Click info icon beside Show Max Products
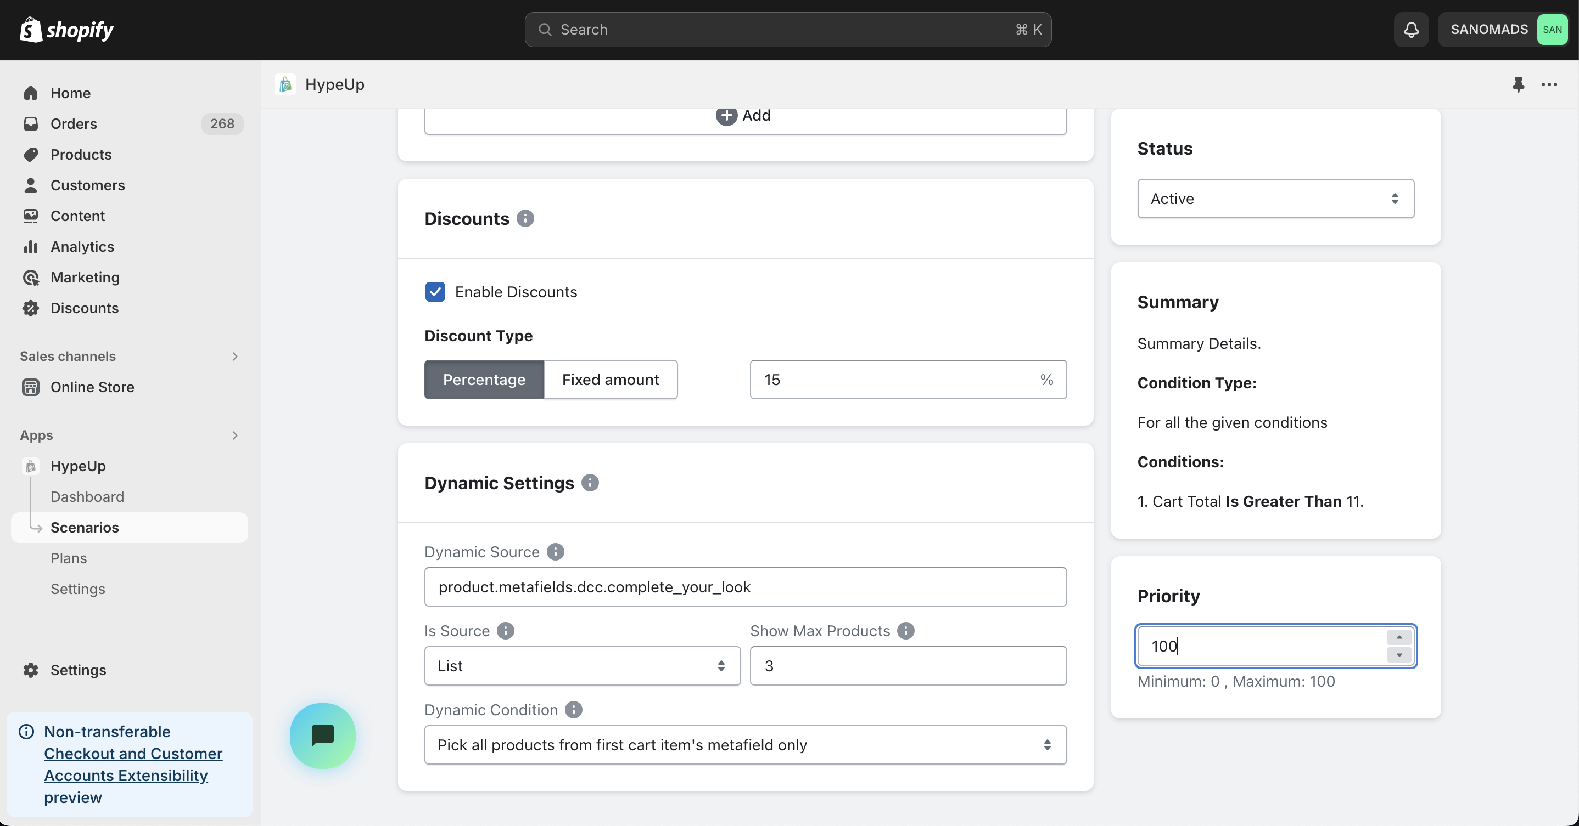The height and width of the screenshot is (826, 1579). tap(905, 631)
